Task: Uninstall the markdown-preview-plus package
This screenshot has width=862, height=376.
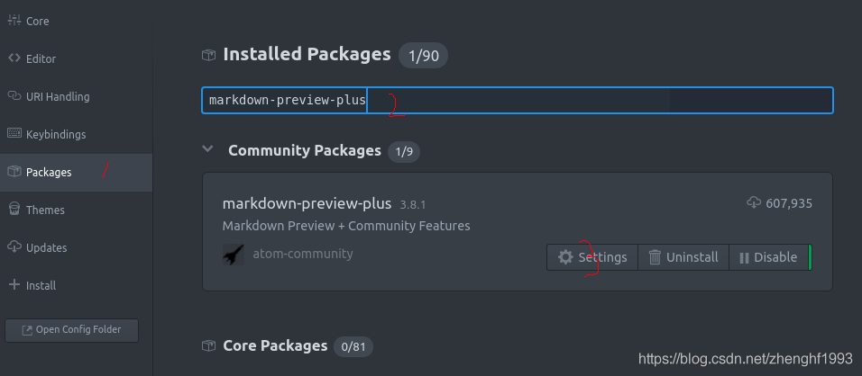Action: (x=683, y=257)
